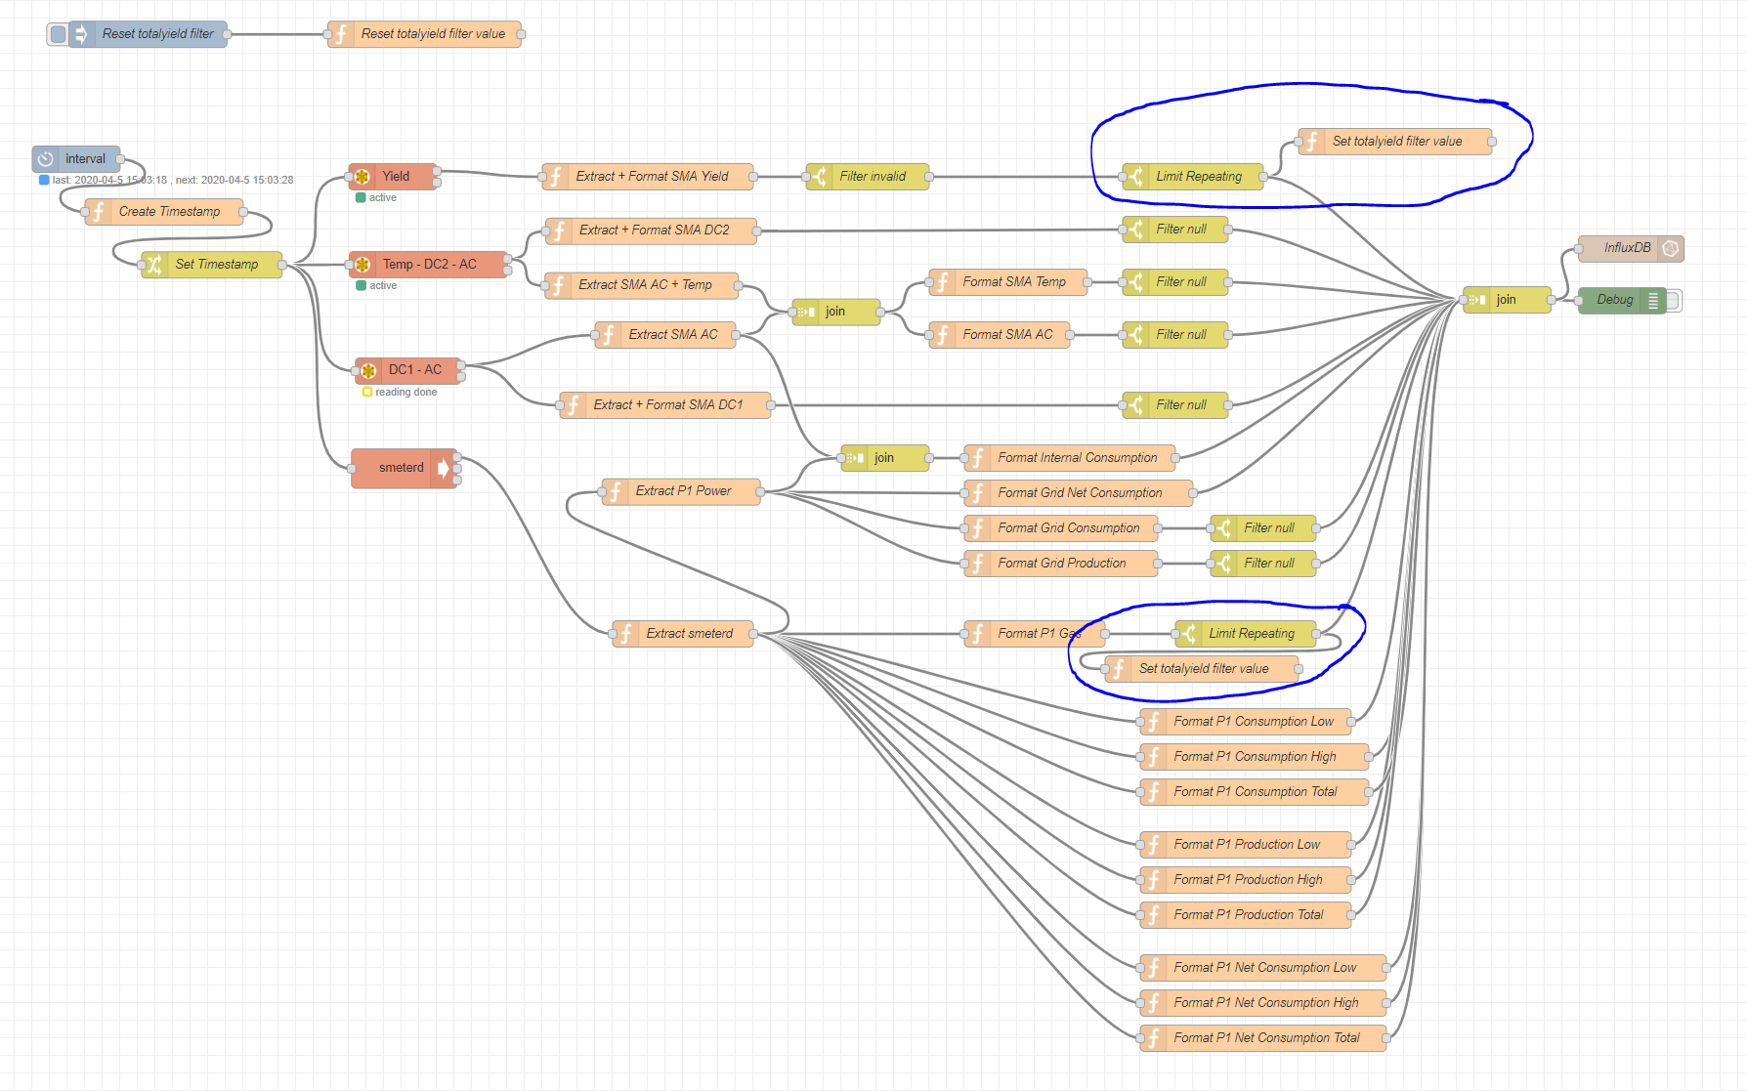The height and width of the screenshot is (1091, 1747).
Task: Select the Format P1 Net Consumption Total node
Action: point(1263,1038)
